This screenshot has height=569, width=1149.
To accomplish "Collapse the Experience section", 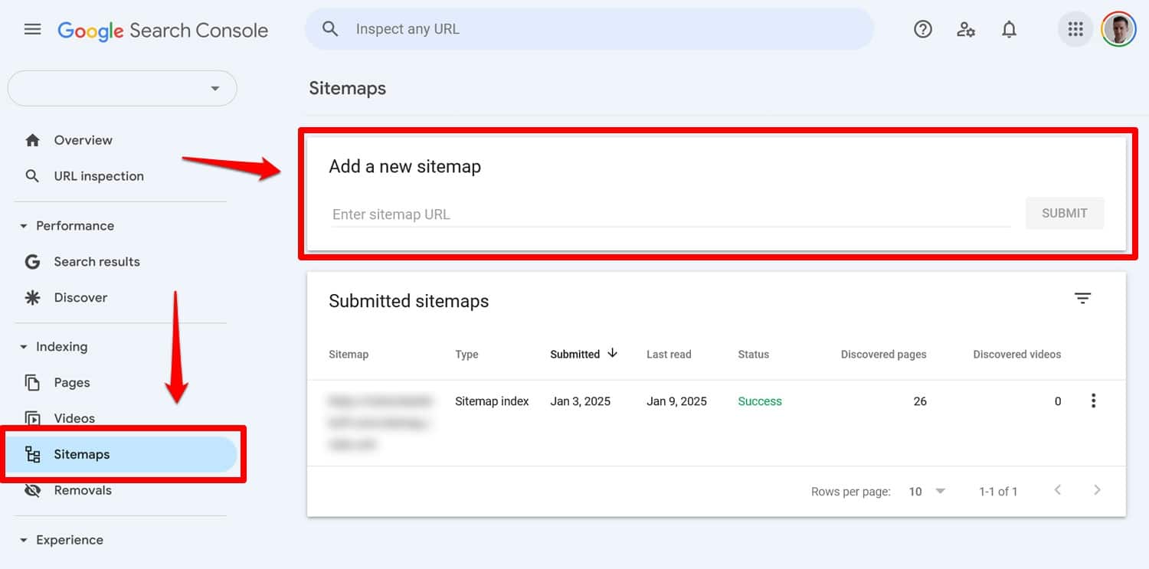I will click(x=23, y=540).
